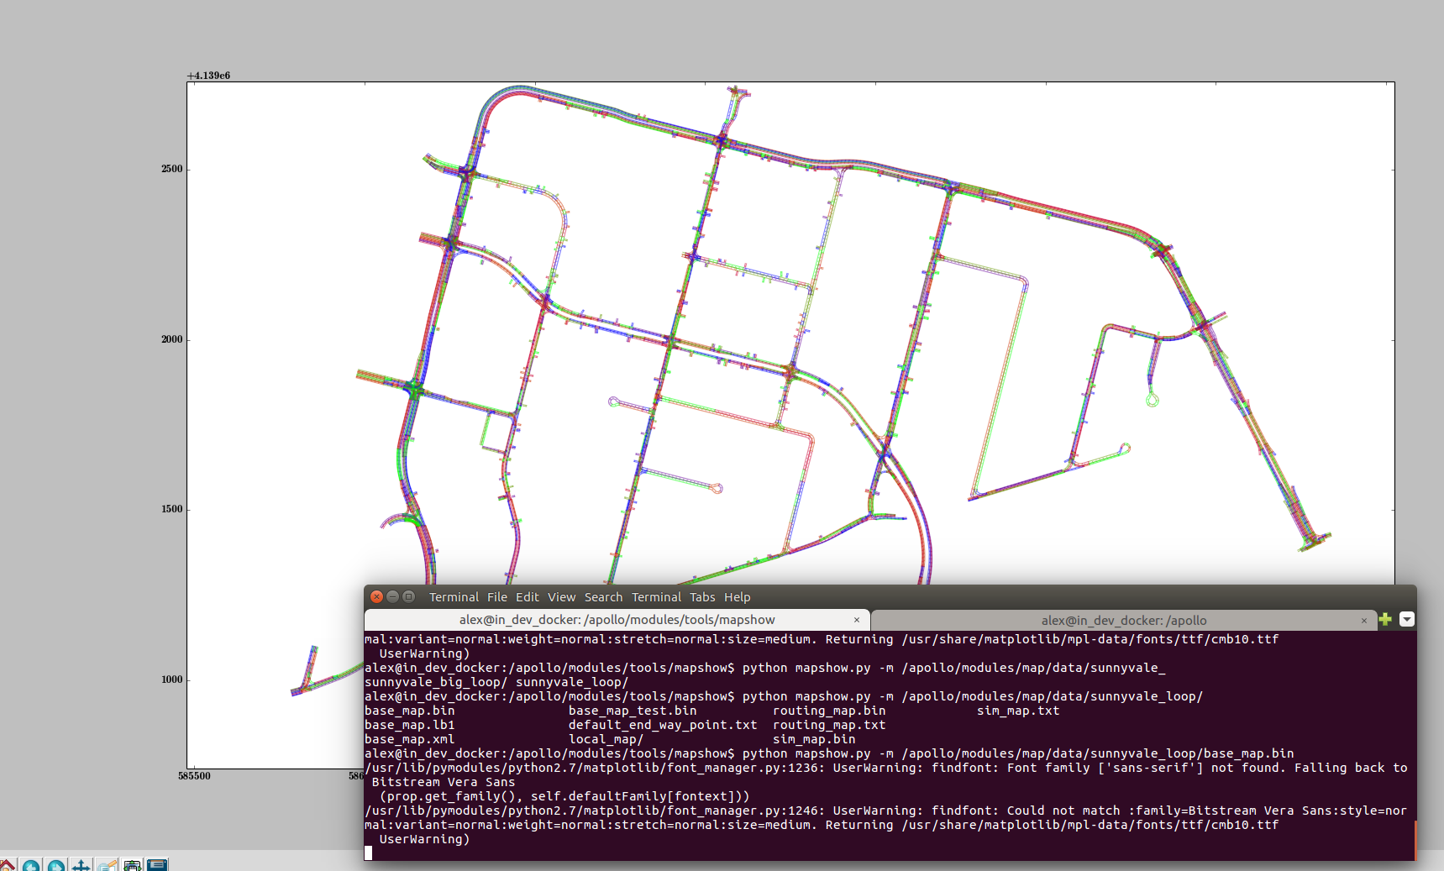Switch to the alex@in_dev_docker: /apollo tab
Viewport: 1444px width, 871px height.
tap(1126, 620)
